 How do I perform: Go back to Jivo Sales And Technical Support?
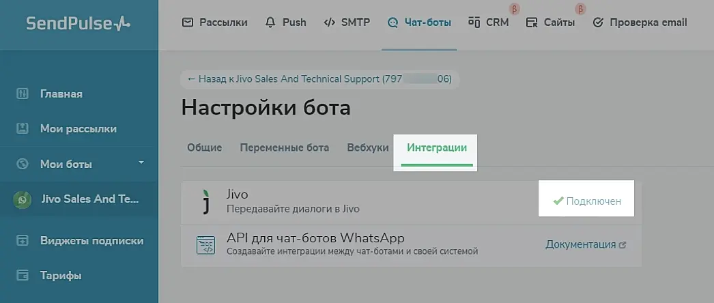coord(319,79)
